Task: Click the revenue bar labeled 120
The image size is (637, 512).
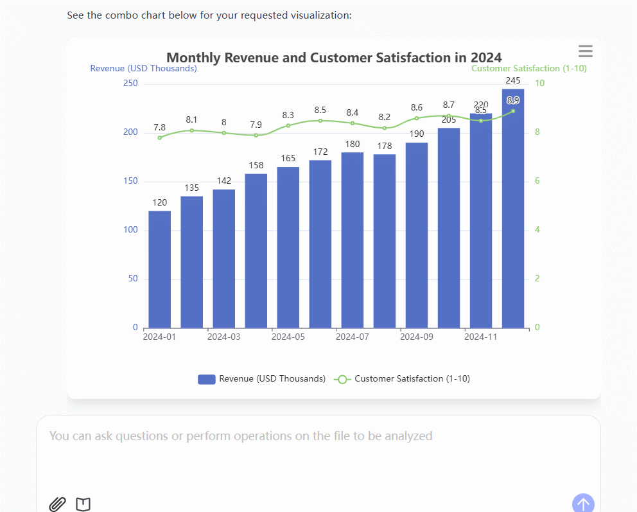Action: (160, 270)
